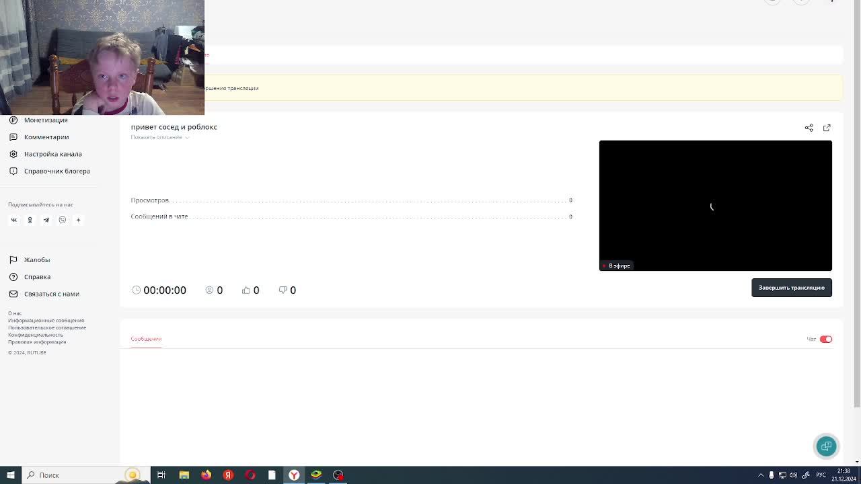The image size is (861, 484).
Task: Click Завершить трансляцию button
Action: click(792, 288)
